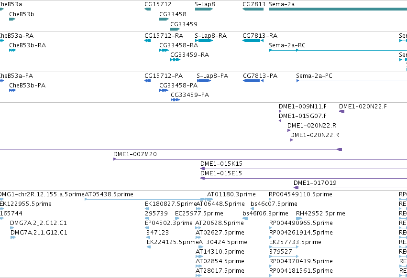The width and height of the screenshot is (407, 278).
Task: Open protein CG15712-PA
Action: [x=164, y=76]
